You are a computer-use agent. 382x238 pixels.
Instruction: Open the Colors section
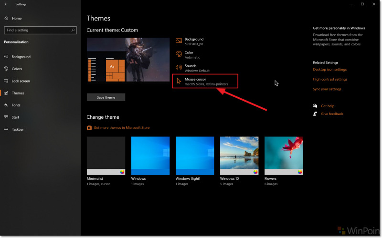coord(17,69)
